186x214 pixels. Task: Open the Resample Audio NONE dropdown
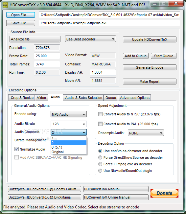pos(146,133)
